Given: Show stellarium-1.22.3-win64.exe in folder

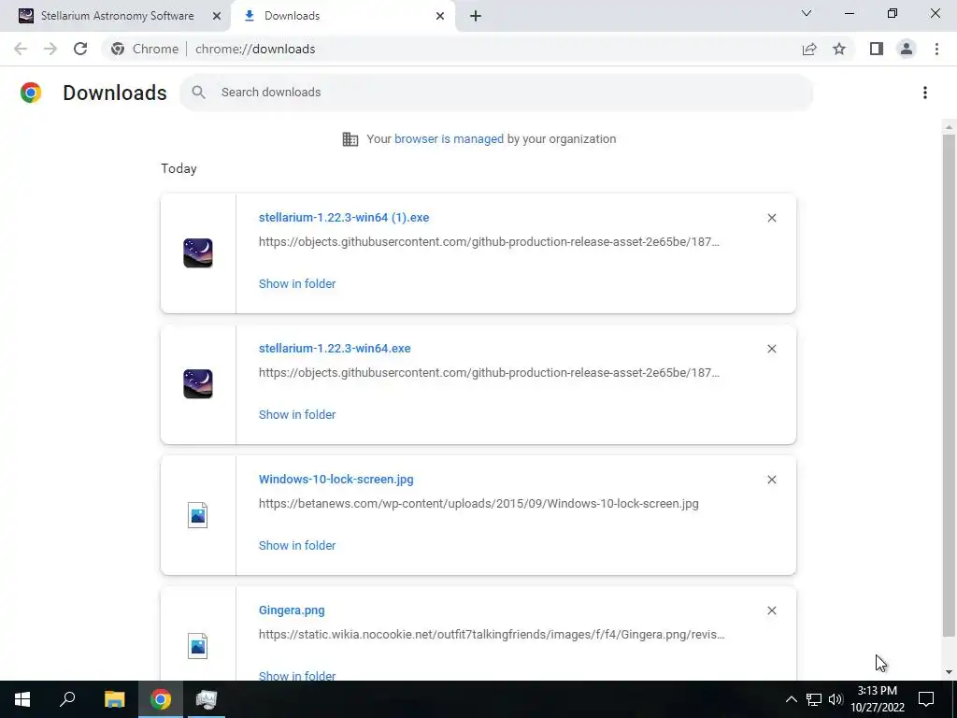Looking at the screenshot, I should pyautogui.click(x=297, y=414).
